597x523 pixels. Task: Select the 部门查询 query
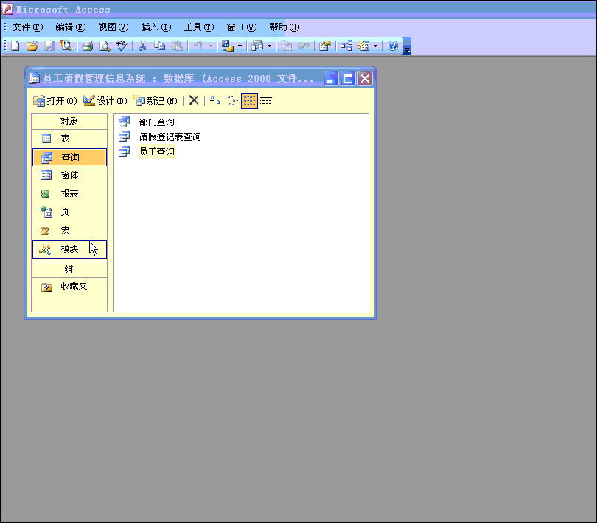(156, 122)
